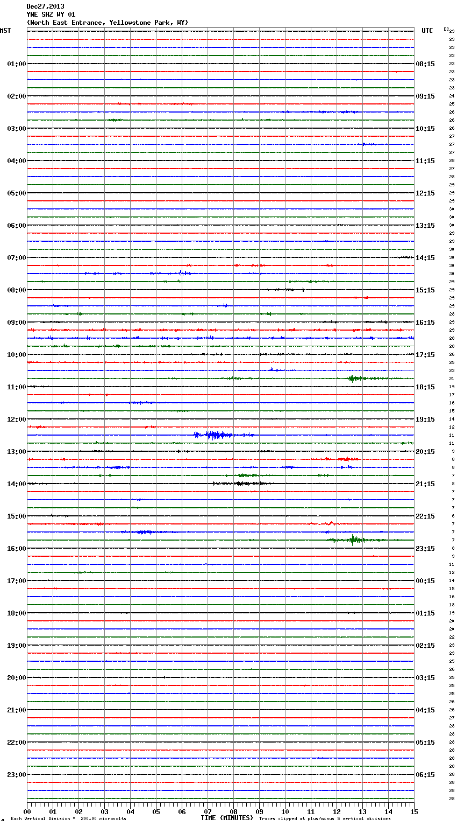Select the 09:00 MST hour label

[17, 323]
